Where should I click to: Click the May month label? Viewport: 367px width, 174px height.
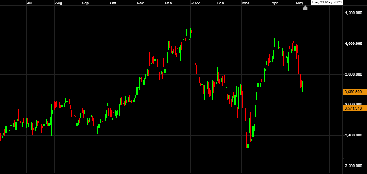click(x=299, y=3)
